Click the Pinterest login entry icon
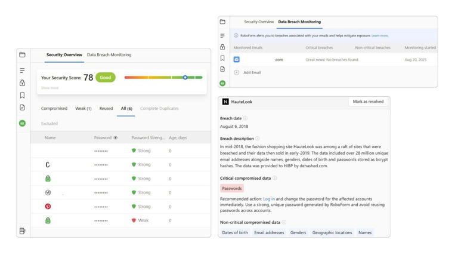 [48, 207]
